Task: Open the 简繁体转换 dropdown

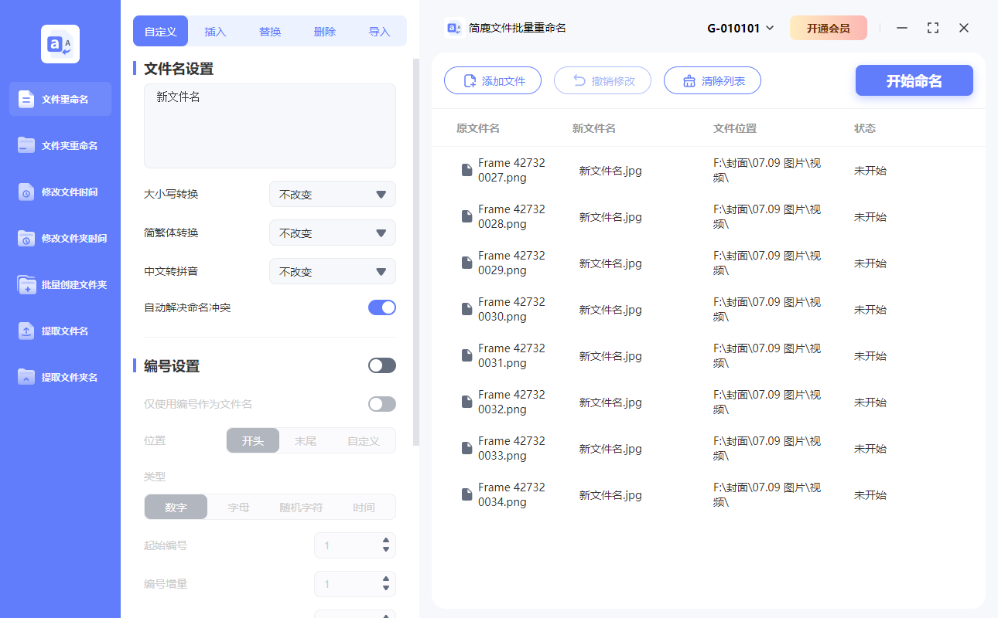Action: (333, 233)
